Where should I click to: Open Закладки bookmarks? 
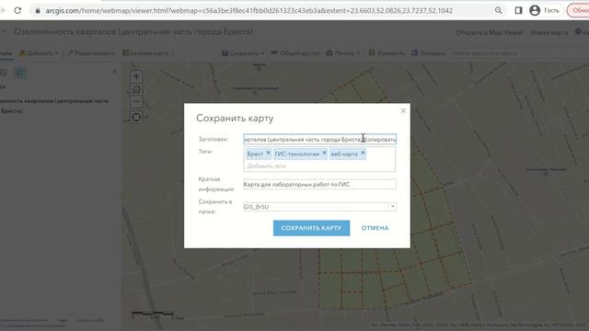[428, 53]
